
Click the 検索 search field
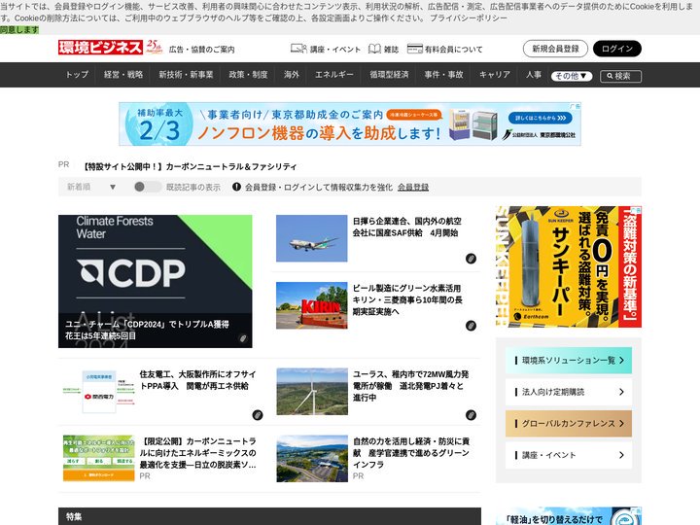point(620,77)
